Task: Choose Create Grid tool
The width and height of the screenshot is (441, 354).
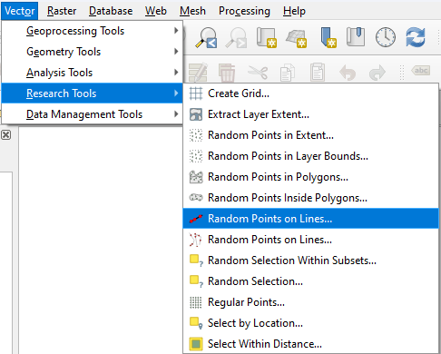Action: (x=310, y=93)
